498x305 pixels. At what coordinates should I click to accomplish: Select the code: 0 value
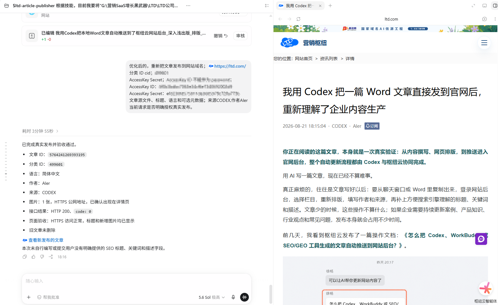coord(83,212)
